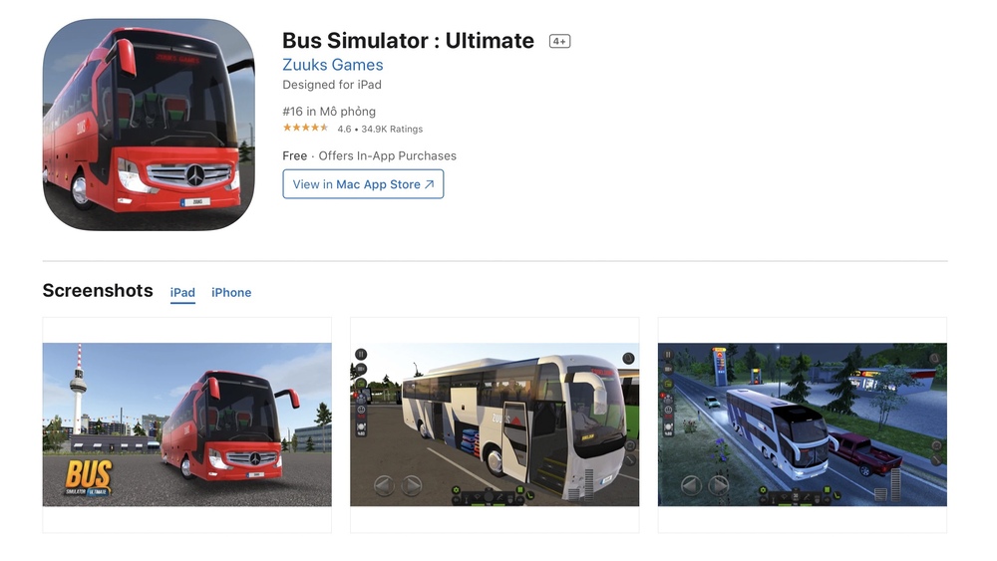Click the Bus Simulator red bus app icon

tap(149, 125)
